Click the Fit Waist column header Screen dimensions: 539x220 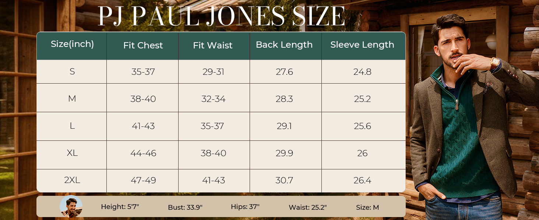pos(213,45)
